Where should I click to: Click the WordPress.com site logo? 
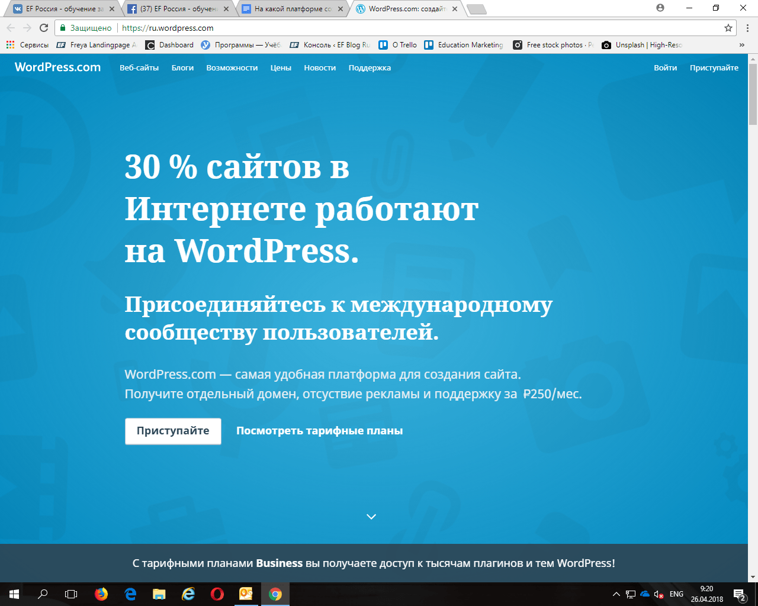(57, 67)
